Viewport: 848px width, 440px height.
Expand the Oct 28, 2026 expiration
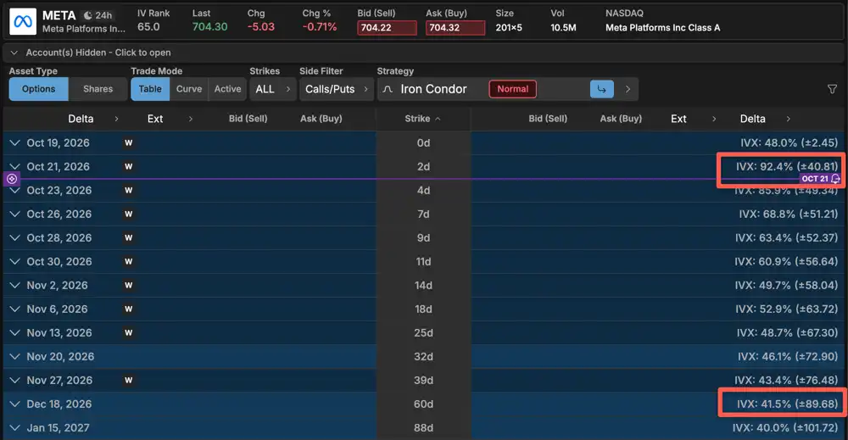[x=15, y=238]
